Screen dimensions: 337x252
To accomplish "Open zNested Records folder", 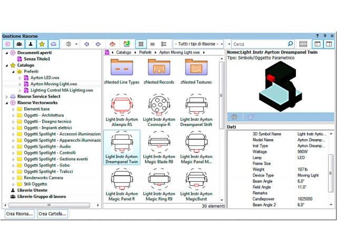I will click(x=159, y=71).
